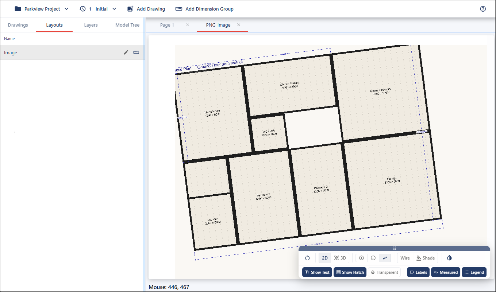Image resolution: width=496 pixels, height=292 pixels.
Task: Enable Wire rendering mode
Action: (x=405, y=258)
